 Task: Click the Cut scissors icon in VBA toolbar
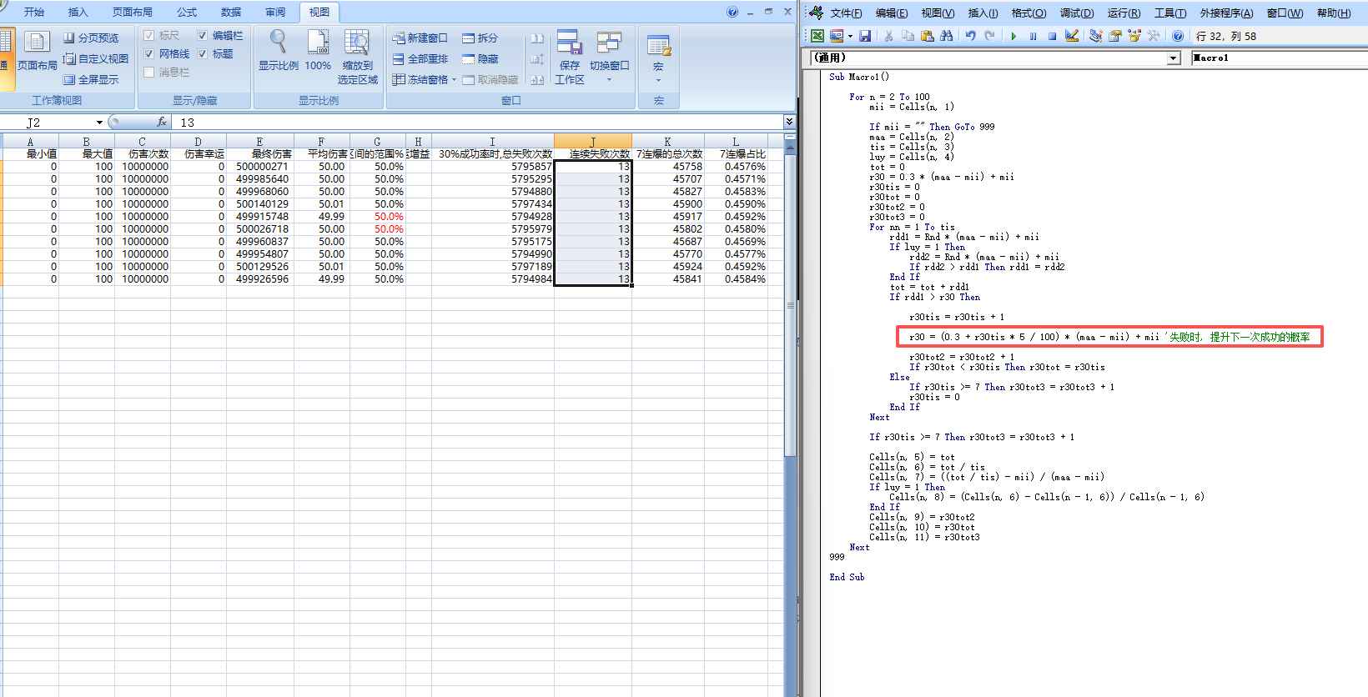pyautogui.click(x=889, y=36)
